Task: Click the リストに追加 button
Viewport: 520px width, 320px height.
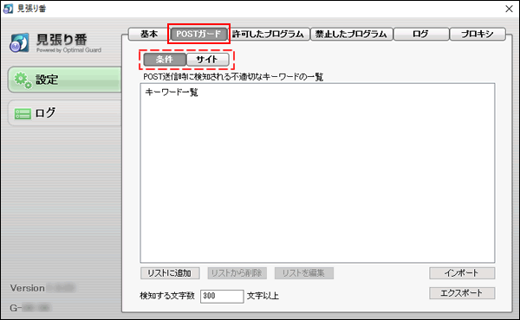Action: coord(170,273)
